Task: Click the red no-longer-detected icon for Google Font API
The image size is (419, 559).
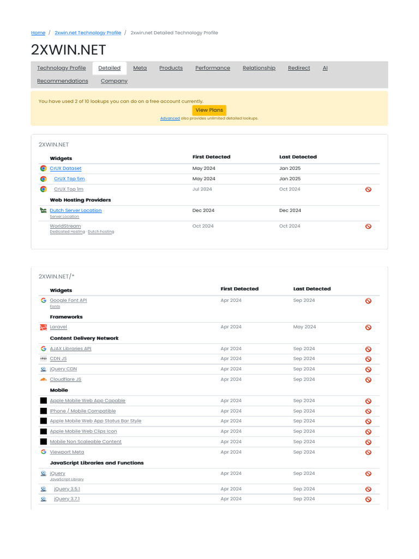Action: tap(368, 301)
